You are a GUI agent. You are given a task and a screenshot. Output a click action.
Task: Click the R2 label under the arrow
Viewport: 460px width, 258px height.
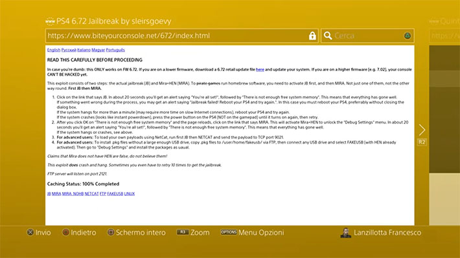point(422,142)
